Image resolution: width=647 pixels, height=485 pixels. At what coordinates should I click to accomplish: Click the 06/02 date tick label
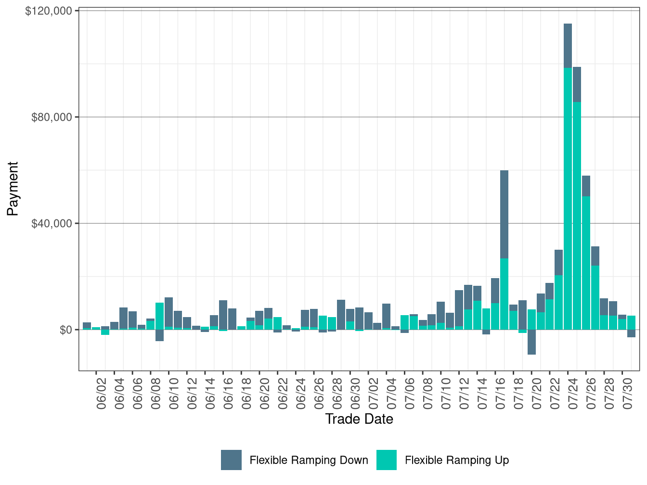click(x=102, y=394)
